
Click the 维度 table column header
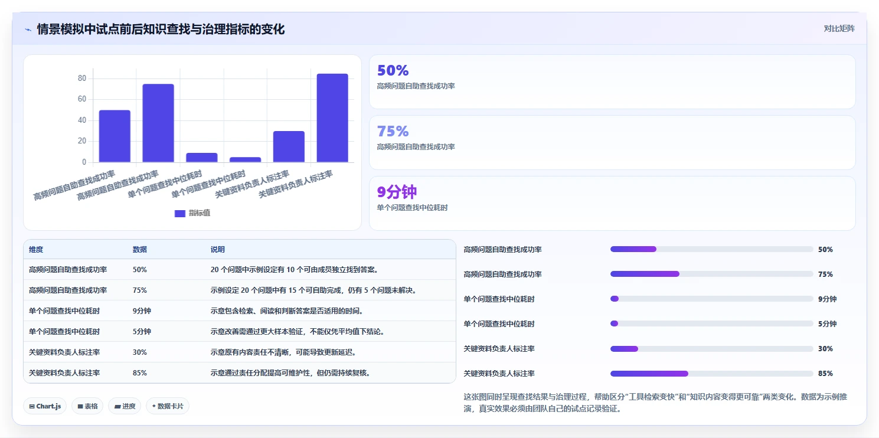click(36, 250)
